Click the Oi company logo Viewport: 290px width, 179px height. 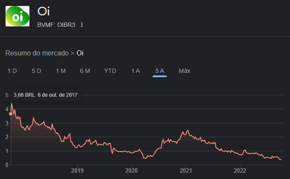(17, 16)
